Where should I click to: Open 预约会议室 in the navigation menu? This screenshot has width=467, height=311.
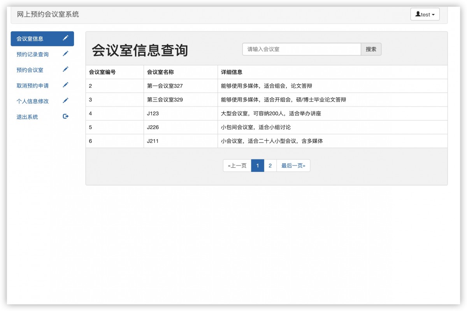[x=29, y=69]
